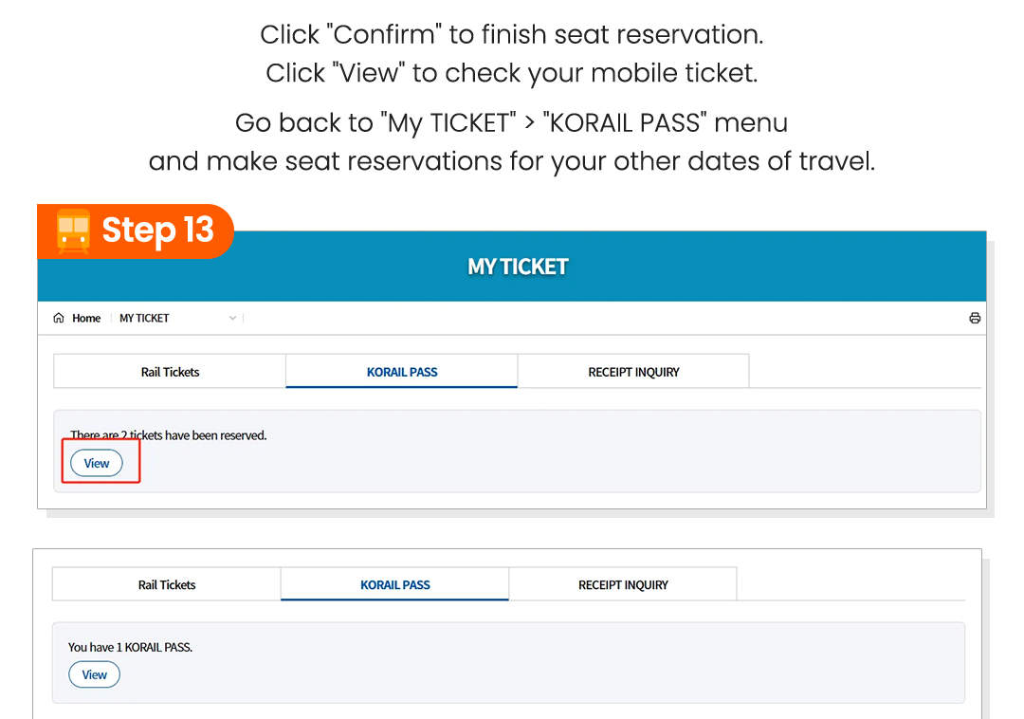Click the upper KORAIL PASS info panel
The image size is (1024, 719).
point(519,451)
